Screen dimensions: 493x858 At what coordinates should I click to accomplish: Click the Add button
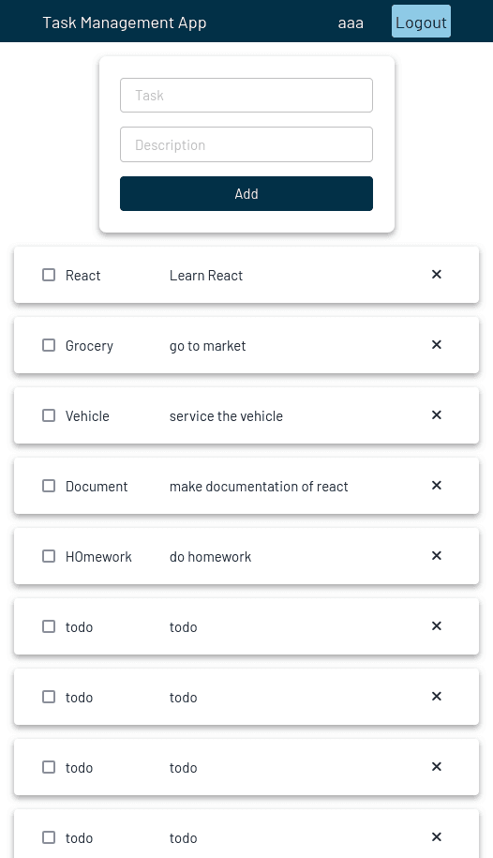[246, 194]
